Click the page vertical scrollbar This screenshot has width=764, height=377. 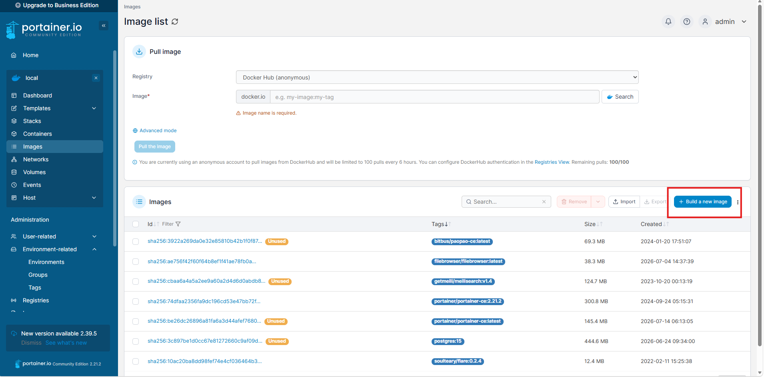pos(760,176)
